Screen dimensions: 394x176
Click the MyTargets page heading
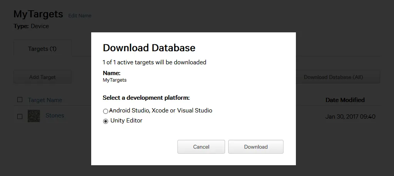click(38, 14)
